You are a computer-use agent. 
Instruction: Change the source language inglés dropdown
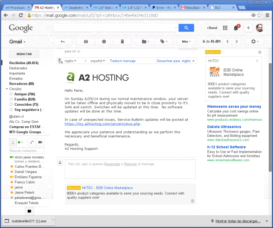[70, 61]
